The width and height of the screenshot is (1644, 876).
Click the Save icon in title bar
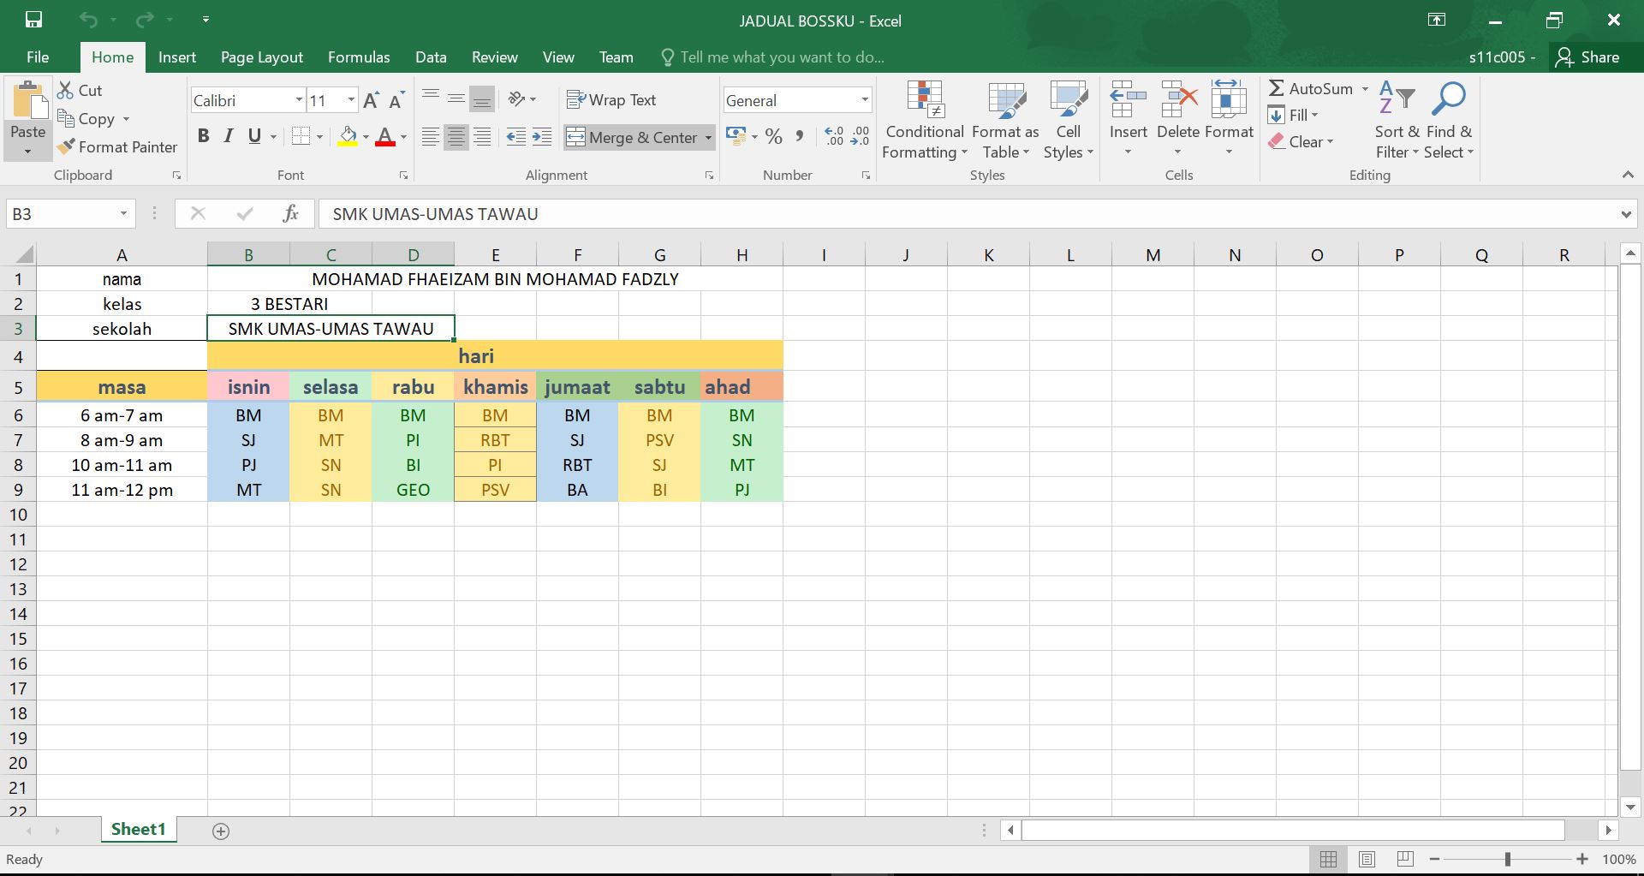[x=33, y=20]
